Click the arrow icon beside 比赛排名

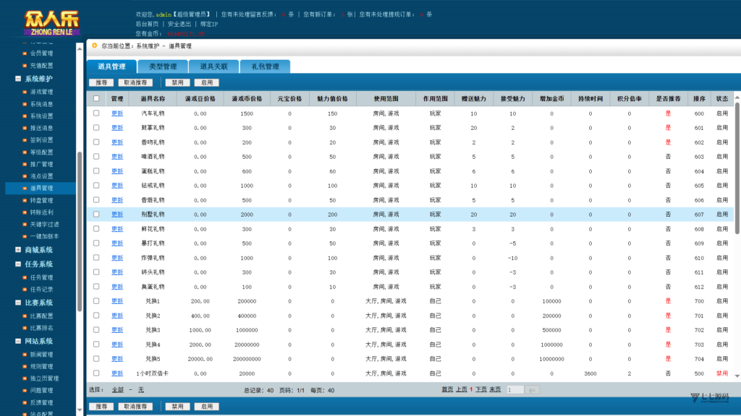tap(25, 328)
